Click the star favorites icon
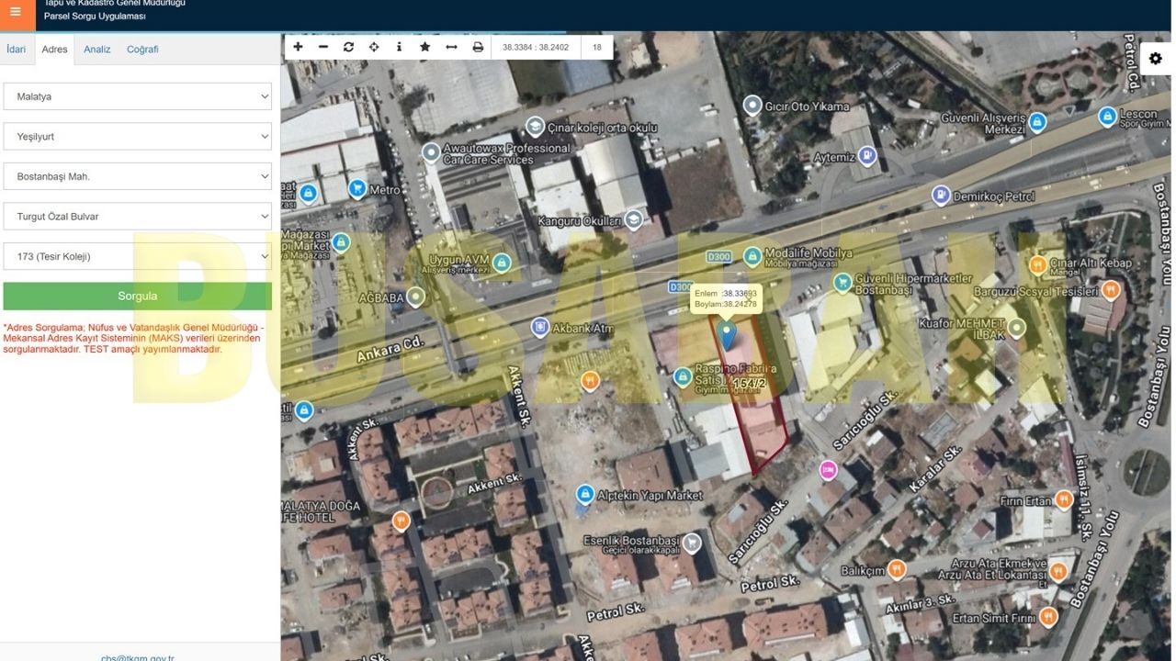Screen dimensions: 1176x661 point(424,47)
